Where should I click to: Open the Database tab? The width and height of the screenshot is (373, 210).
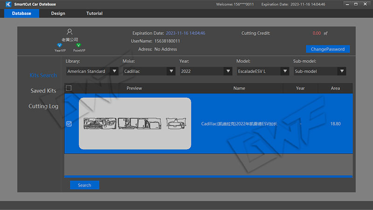(x=21, y=14)
